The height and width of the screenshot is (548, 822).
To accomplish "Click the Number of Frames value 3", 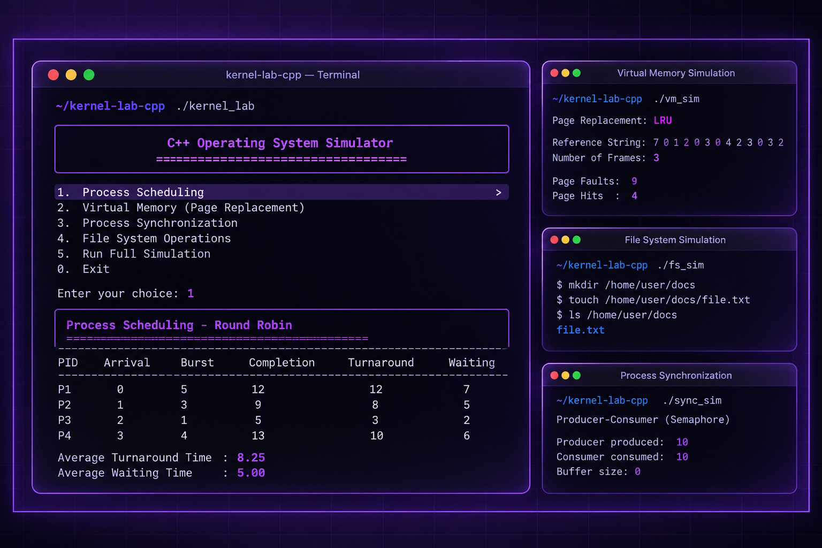I will tap(656, 158).
